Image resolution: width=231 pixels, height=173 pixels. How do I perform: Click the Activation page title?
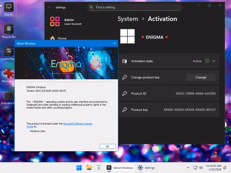[163, 19]
